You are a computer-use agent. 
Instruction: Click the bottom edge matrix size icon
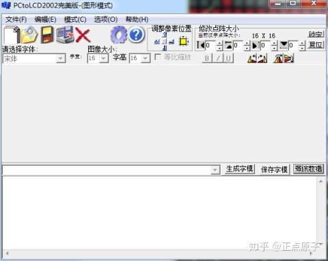[x=284, y=45]
